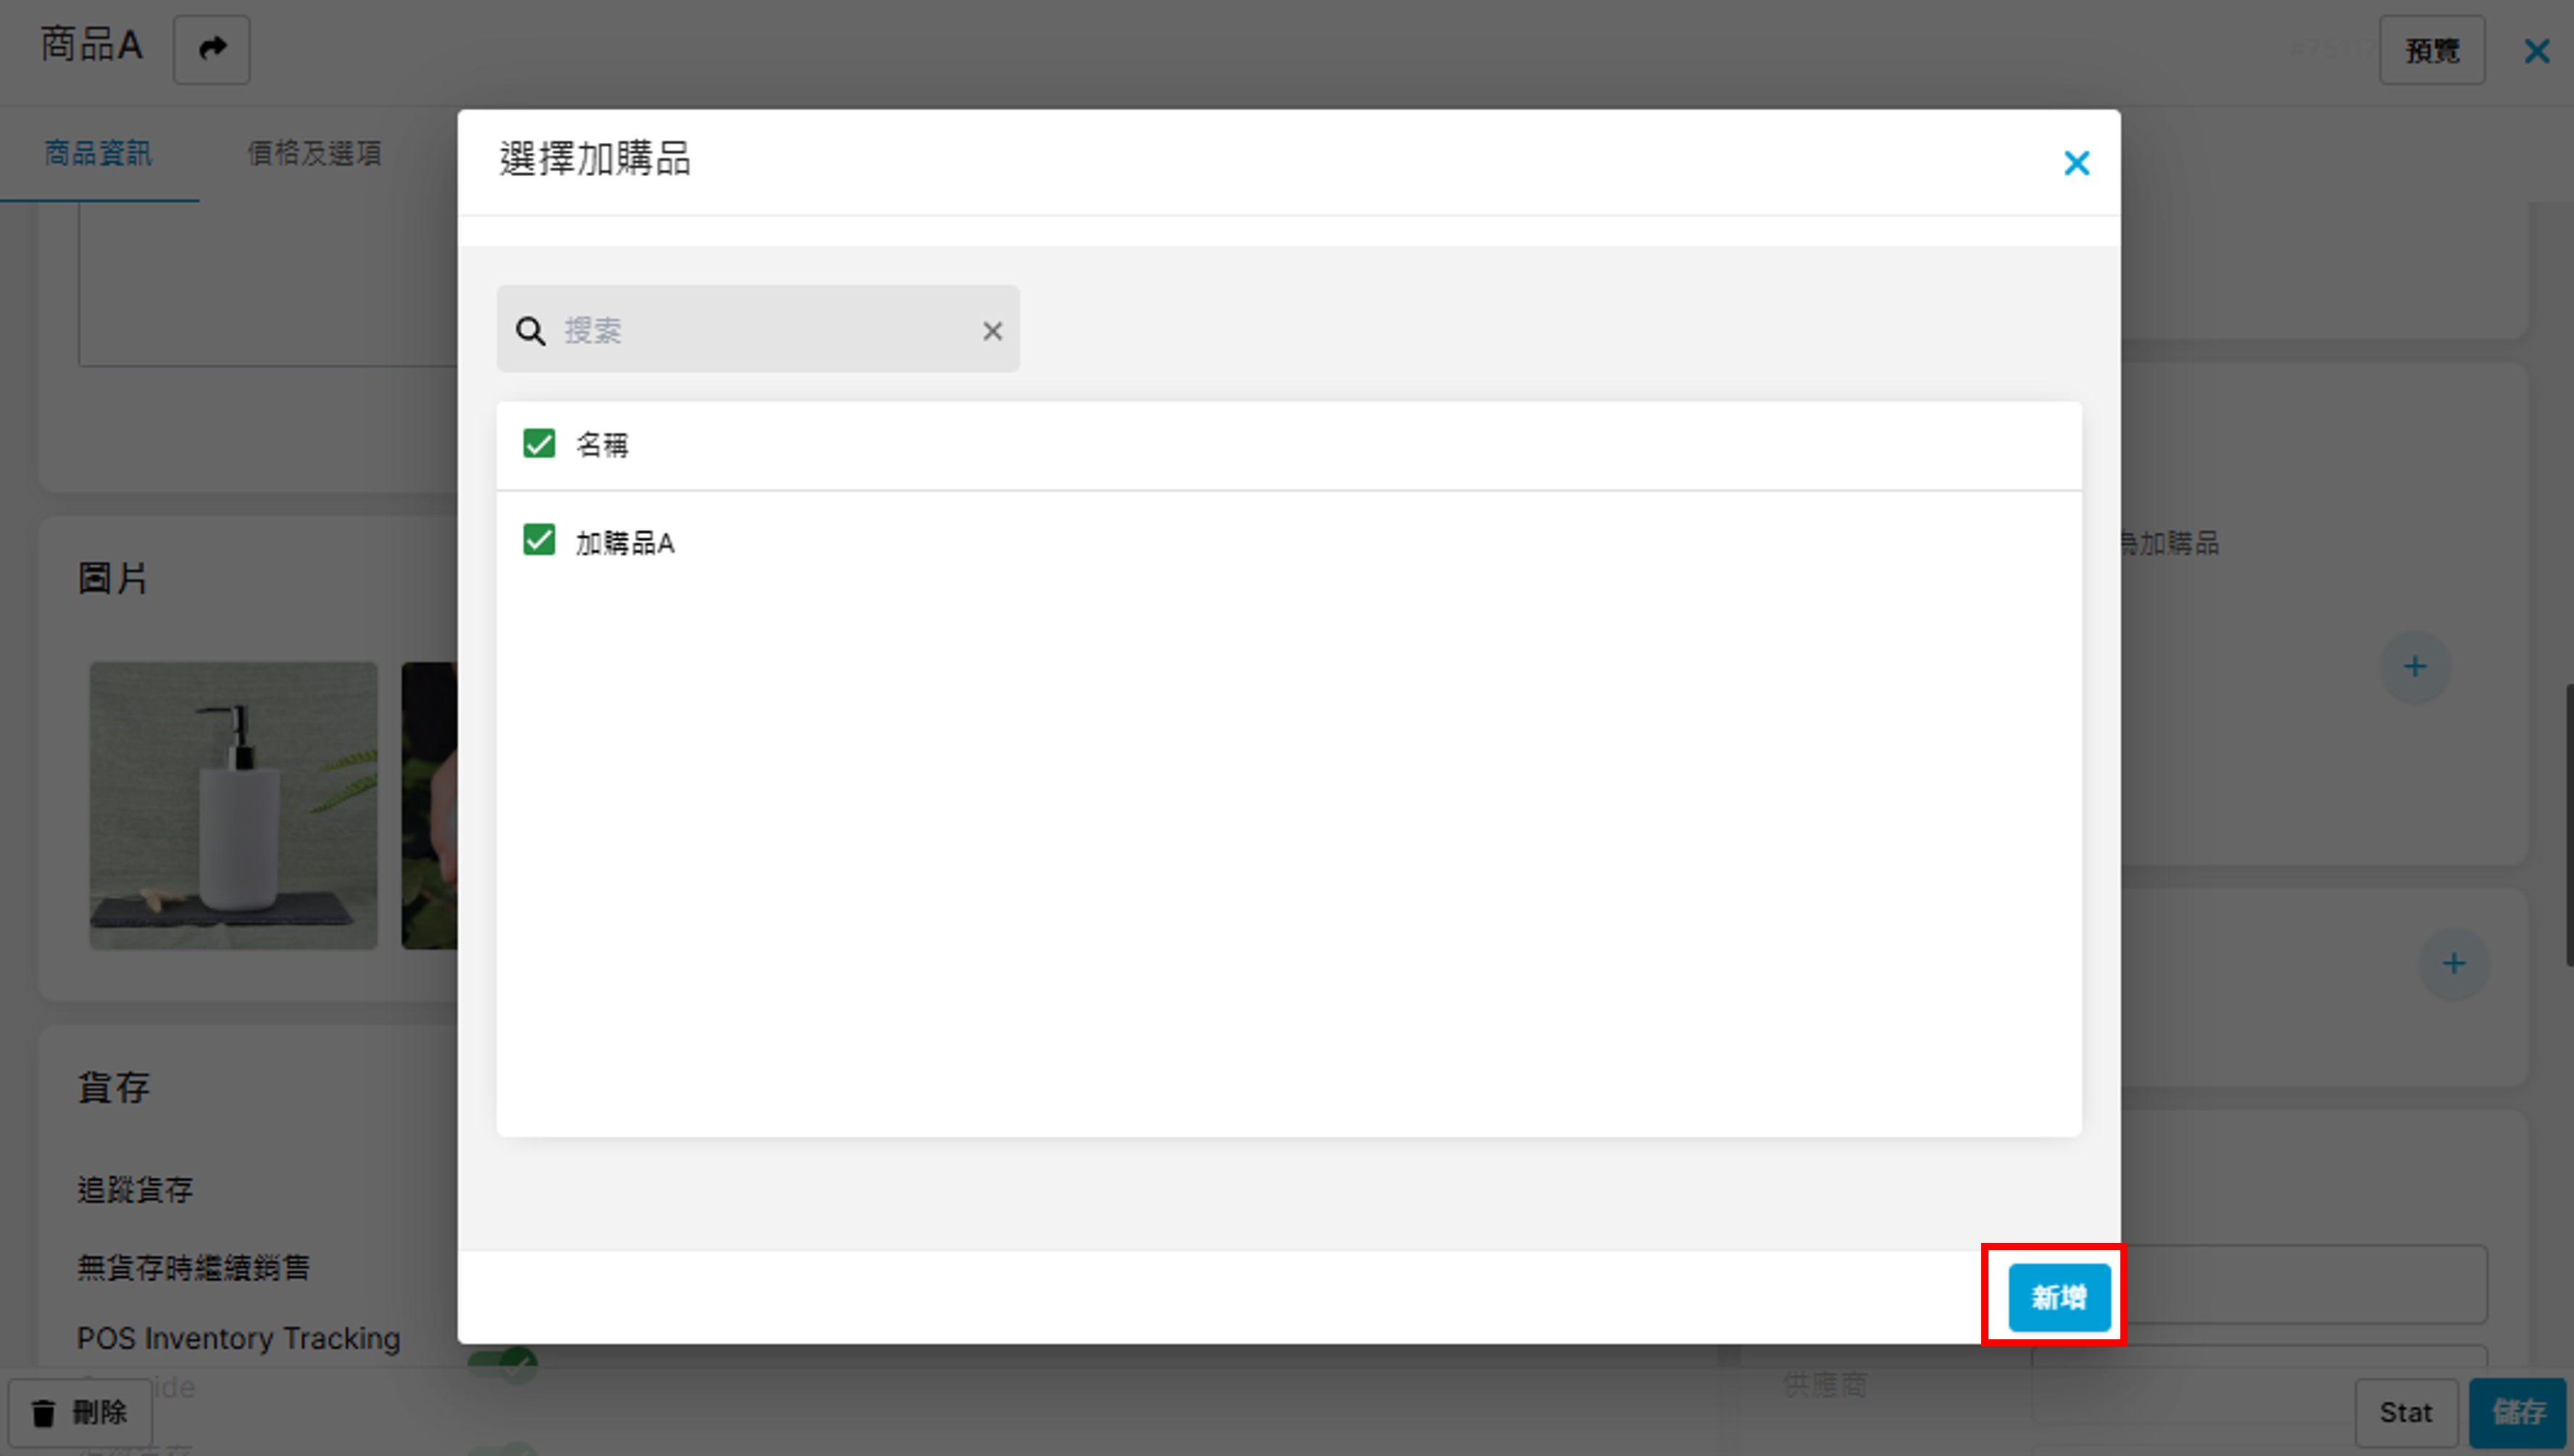Switch to the 商品資訊 tab
This screenshot has width=2574, height=1456.
(98, 153)
